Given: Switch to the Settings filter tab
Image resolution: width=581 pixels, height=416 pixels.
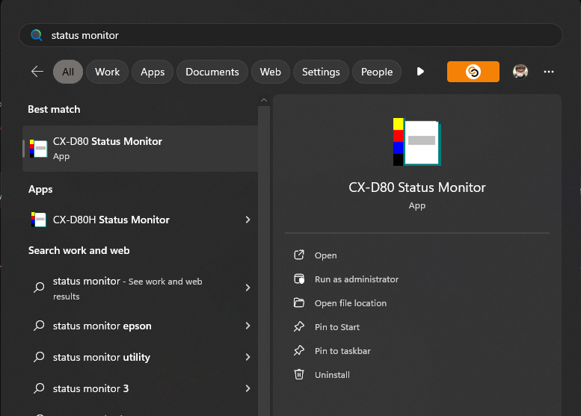Looking at the screenshot, I should pos(321,72).
